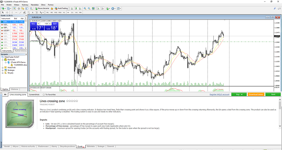Click the orange Download demo button
282x150 pixels.
[x=256, y=94]
